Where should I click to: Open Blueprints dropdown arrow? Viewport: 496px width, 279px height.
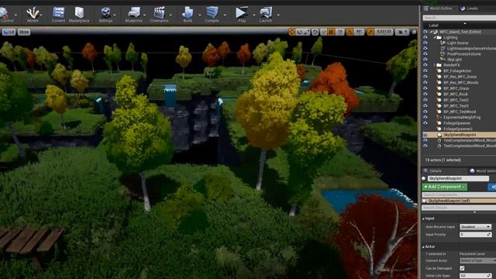[145, 15]
